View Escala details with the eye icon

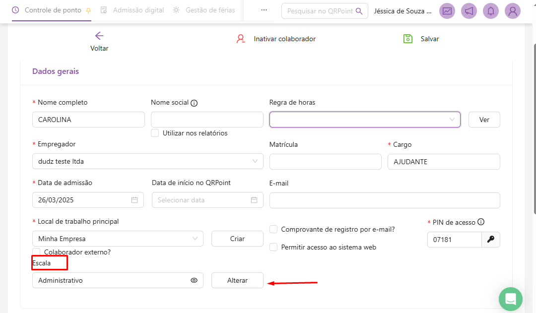click(x=194, y=280)
